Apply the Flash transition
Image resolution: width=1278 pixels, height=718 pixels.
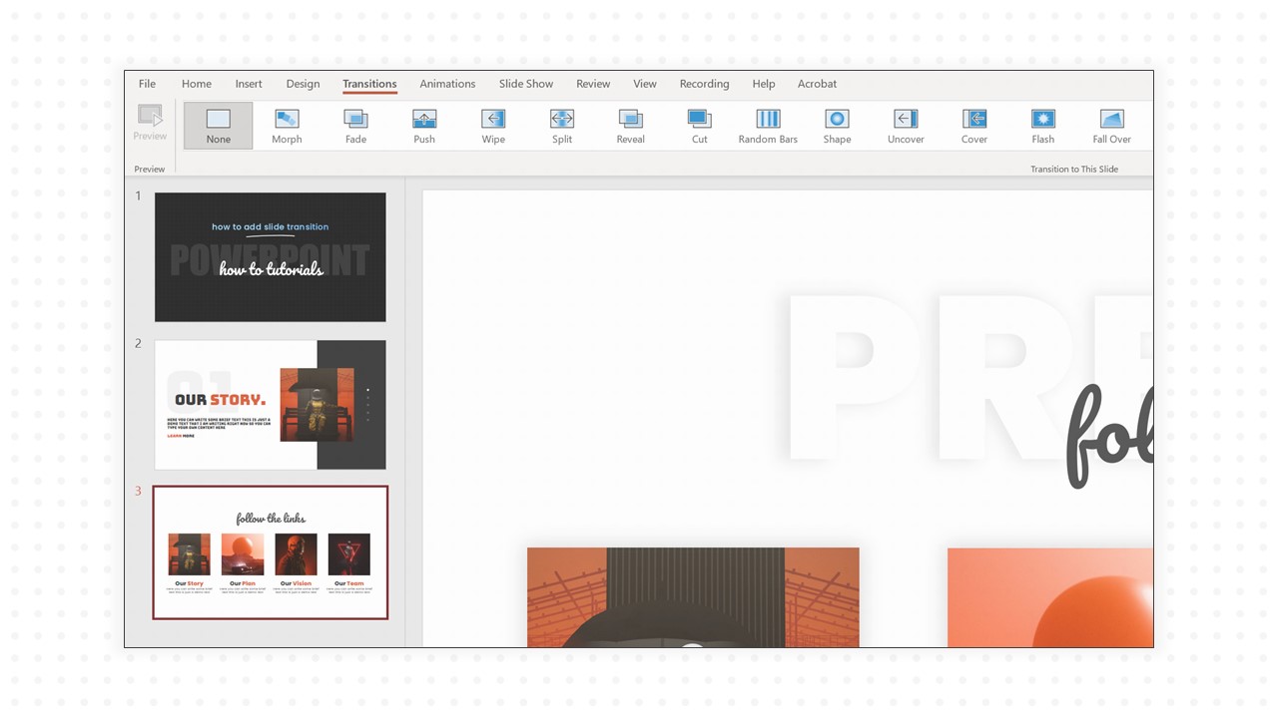pyautogui.click(x=1042, y=124)
